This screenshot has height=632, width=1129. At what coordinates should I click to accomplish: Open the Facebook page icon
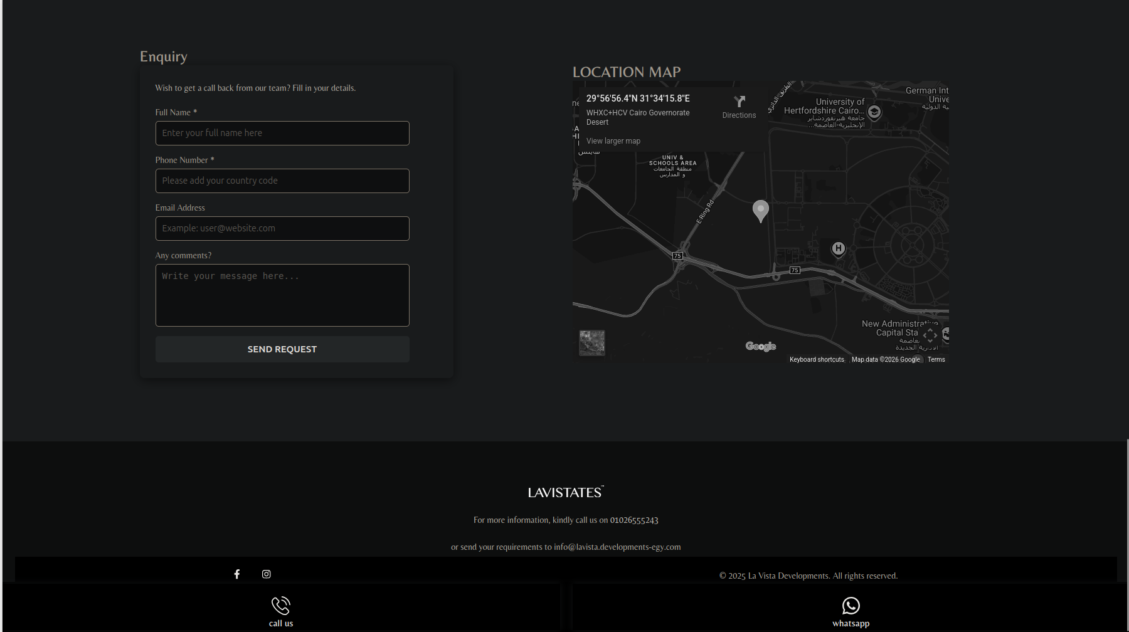coord(237,574)
